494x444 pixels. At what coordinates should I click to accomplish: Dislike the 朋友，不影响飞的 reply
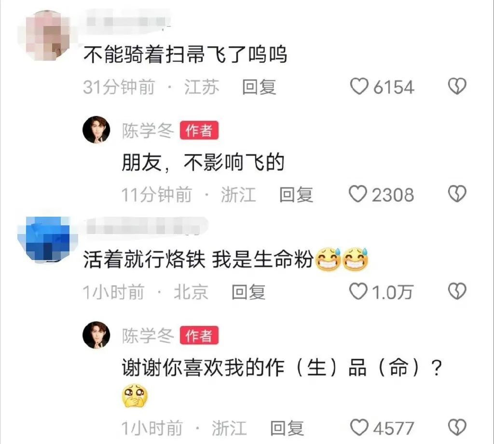457,194
